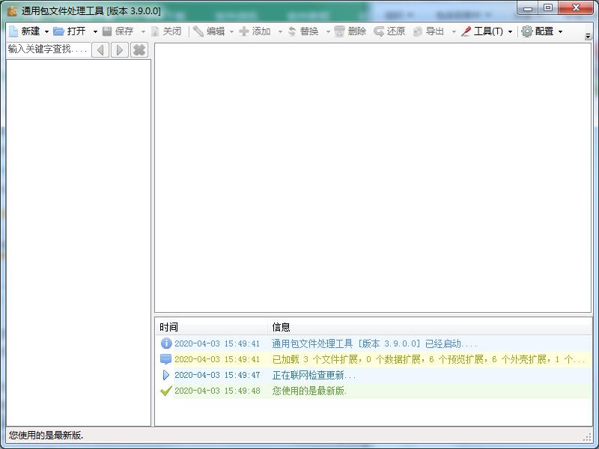The image size is (599, 449).
Task: Expand the 新建 dropdown arrow
Action: 46,31
